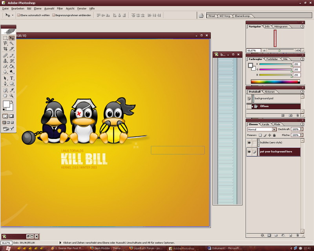Image resolution: width=314 pixels, height=251 pixels.
Task: Select the Rectangular Marquee tool
Action: (5, 38)
